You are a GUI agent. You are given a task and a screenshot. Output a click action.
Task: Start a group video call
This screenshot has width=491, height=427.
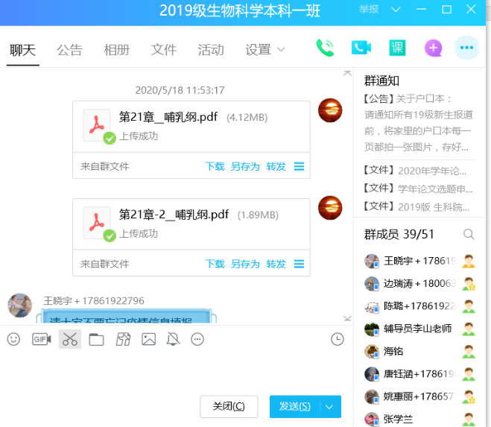pos(361,48)
